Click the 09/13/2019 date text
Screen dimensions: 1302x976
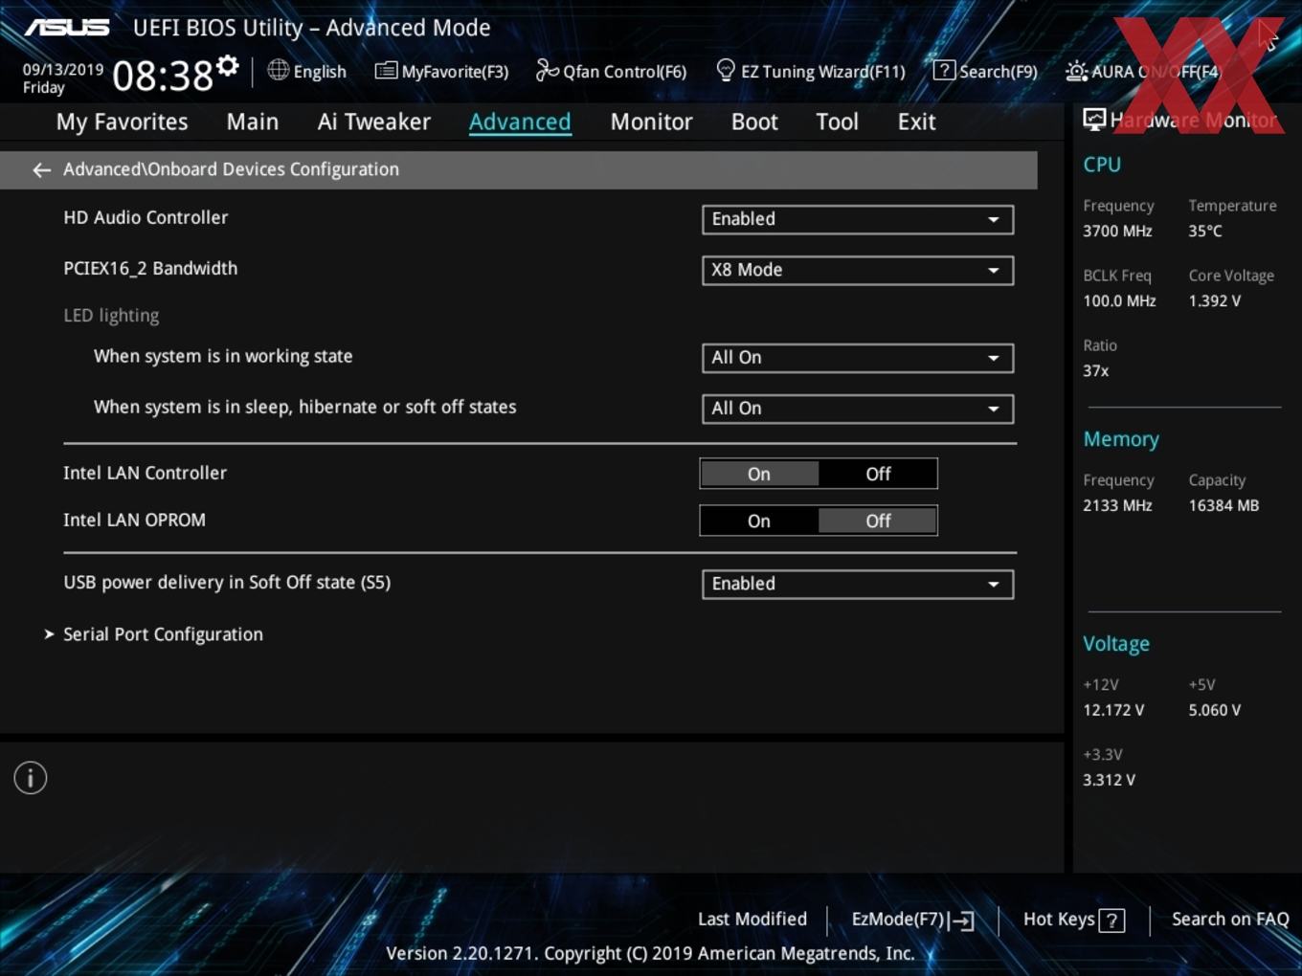[63, 69]
